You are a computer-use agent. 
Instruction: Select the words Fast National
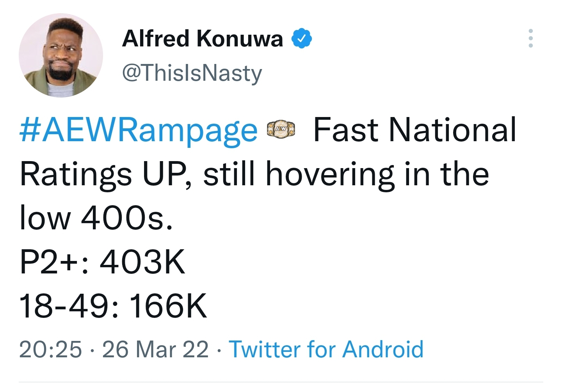(415, 130)
